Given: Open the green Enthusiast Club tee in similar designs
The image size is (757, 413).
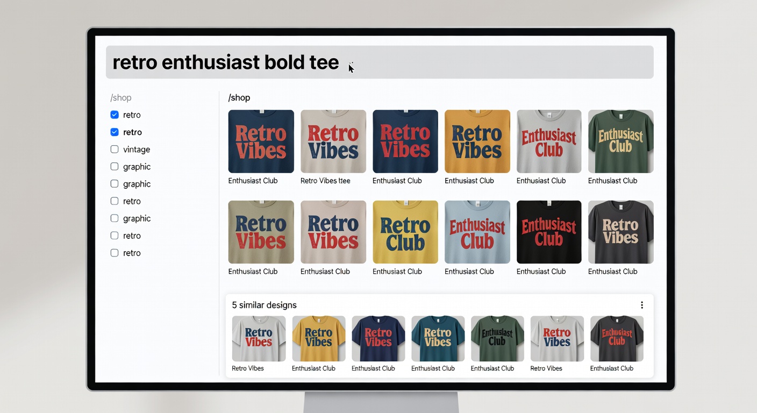Looking at the screenshot, I should coord(497,339).
